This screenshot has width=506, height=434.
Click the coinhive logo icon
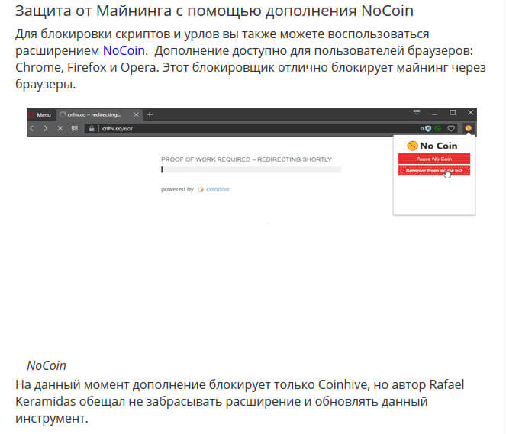(x=201, y=190)
